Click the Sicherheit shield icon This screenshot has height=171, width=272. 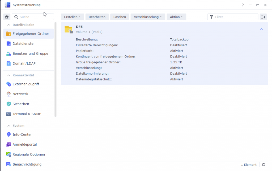click(x=9, y=104)
